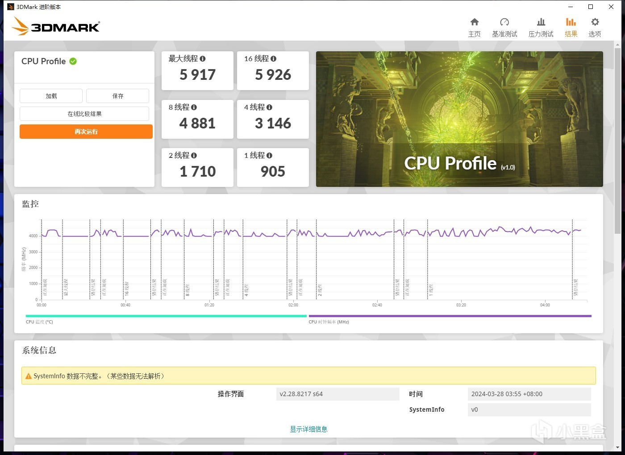Click the info icon next to 1 线程

pyautogui.click(x=269, y=155)
